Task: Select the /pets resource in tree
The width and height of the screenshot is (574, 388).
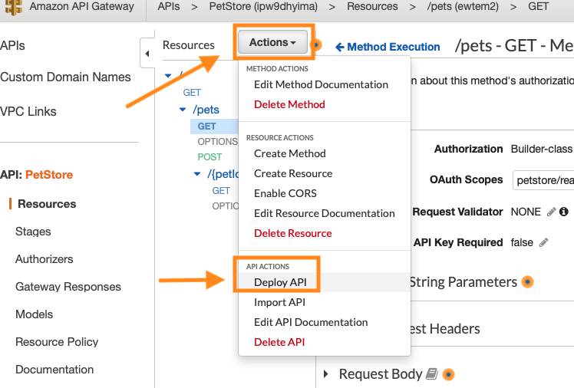Action: tap(206, 110)
